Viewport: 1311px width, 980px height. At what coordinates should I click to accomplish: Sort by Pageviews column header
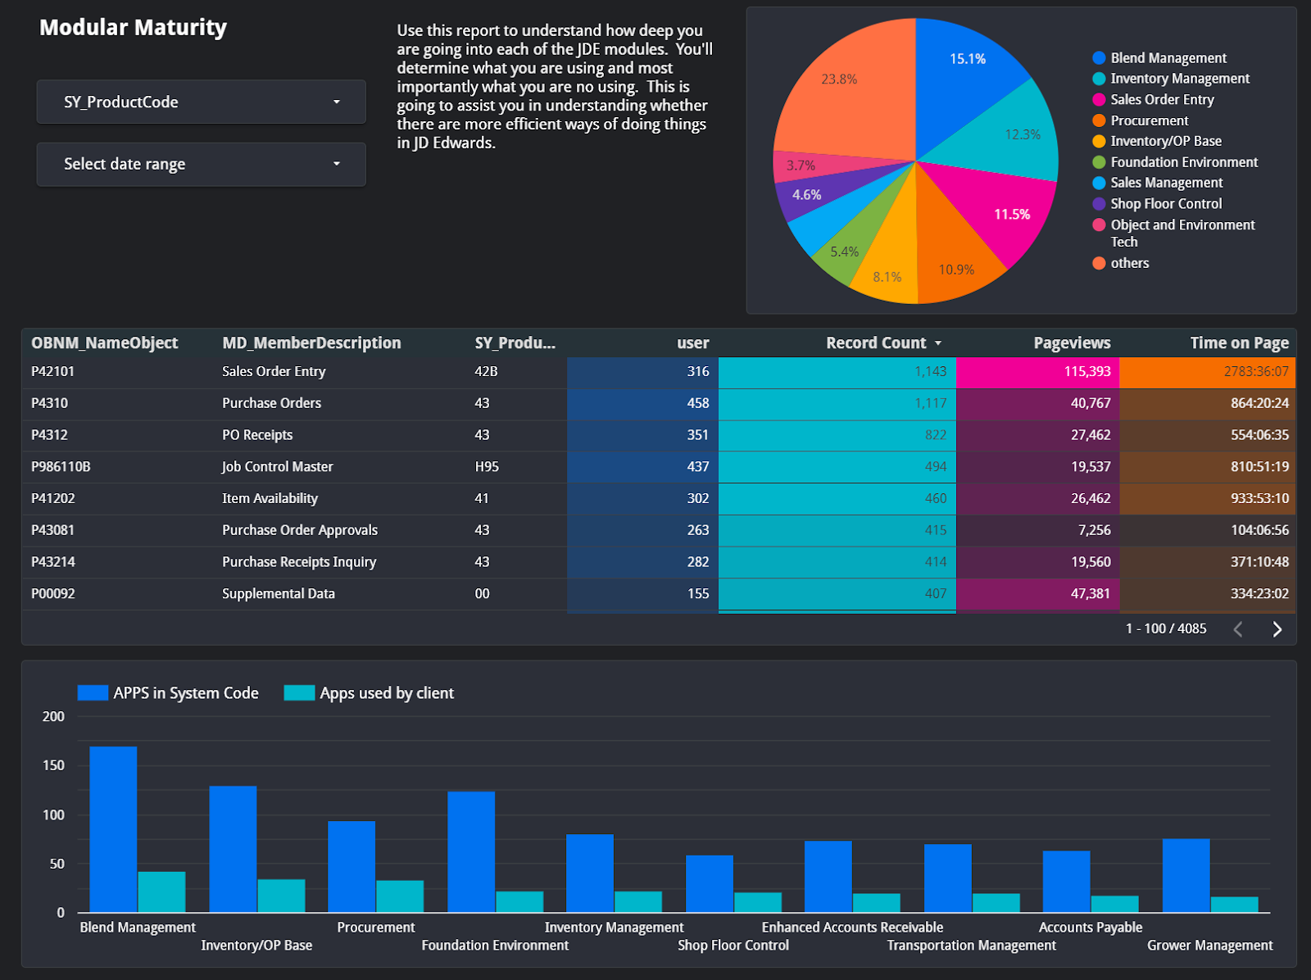1072,343
